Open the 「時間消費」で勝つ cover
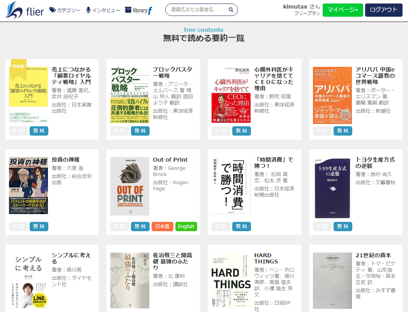 [x=231, y=185]
